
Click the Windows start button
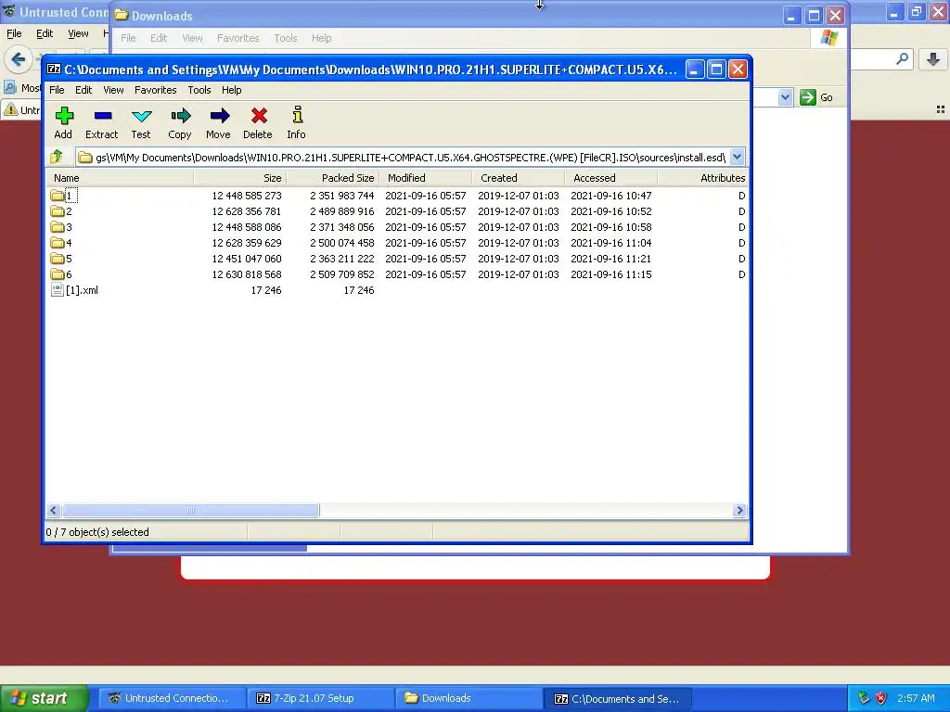click(45, 698)
